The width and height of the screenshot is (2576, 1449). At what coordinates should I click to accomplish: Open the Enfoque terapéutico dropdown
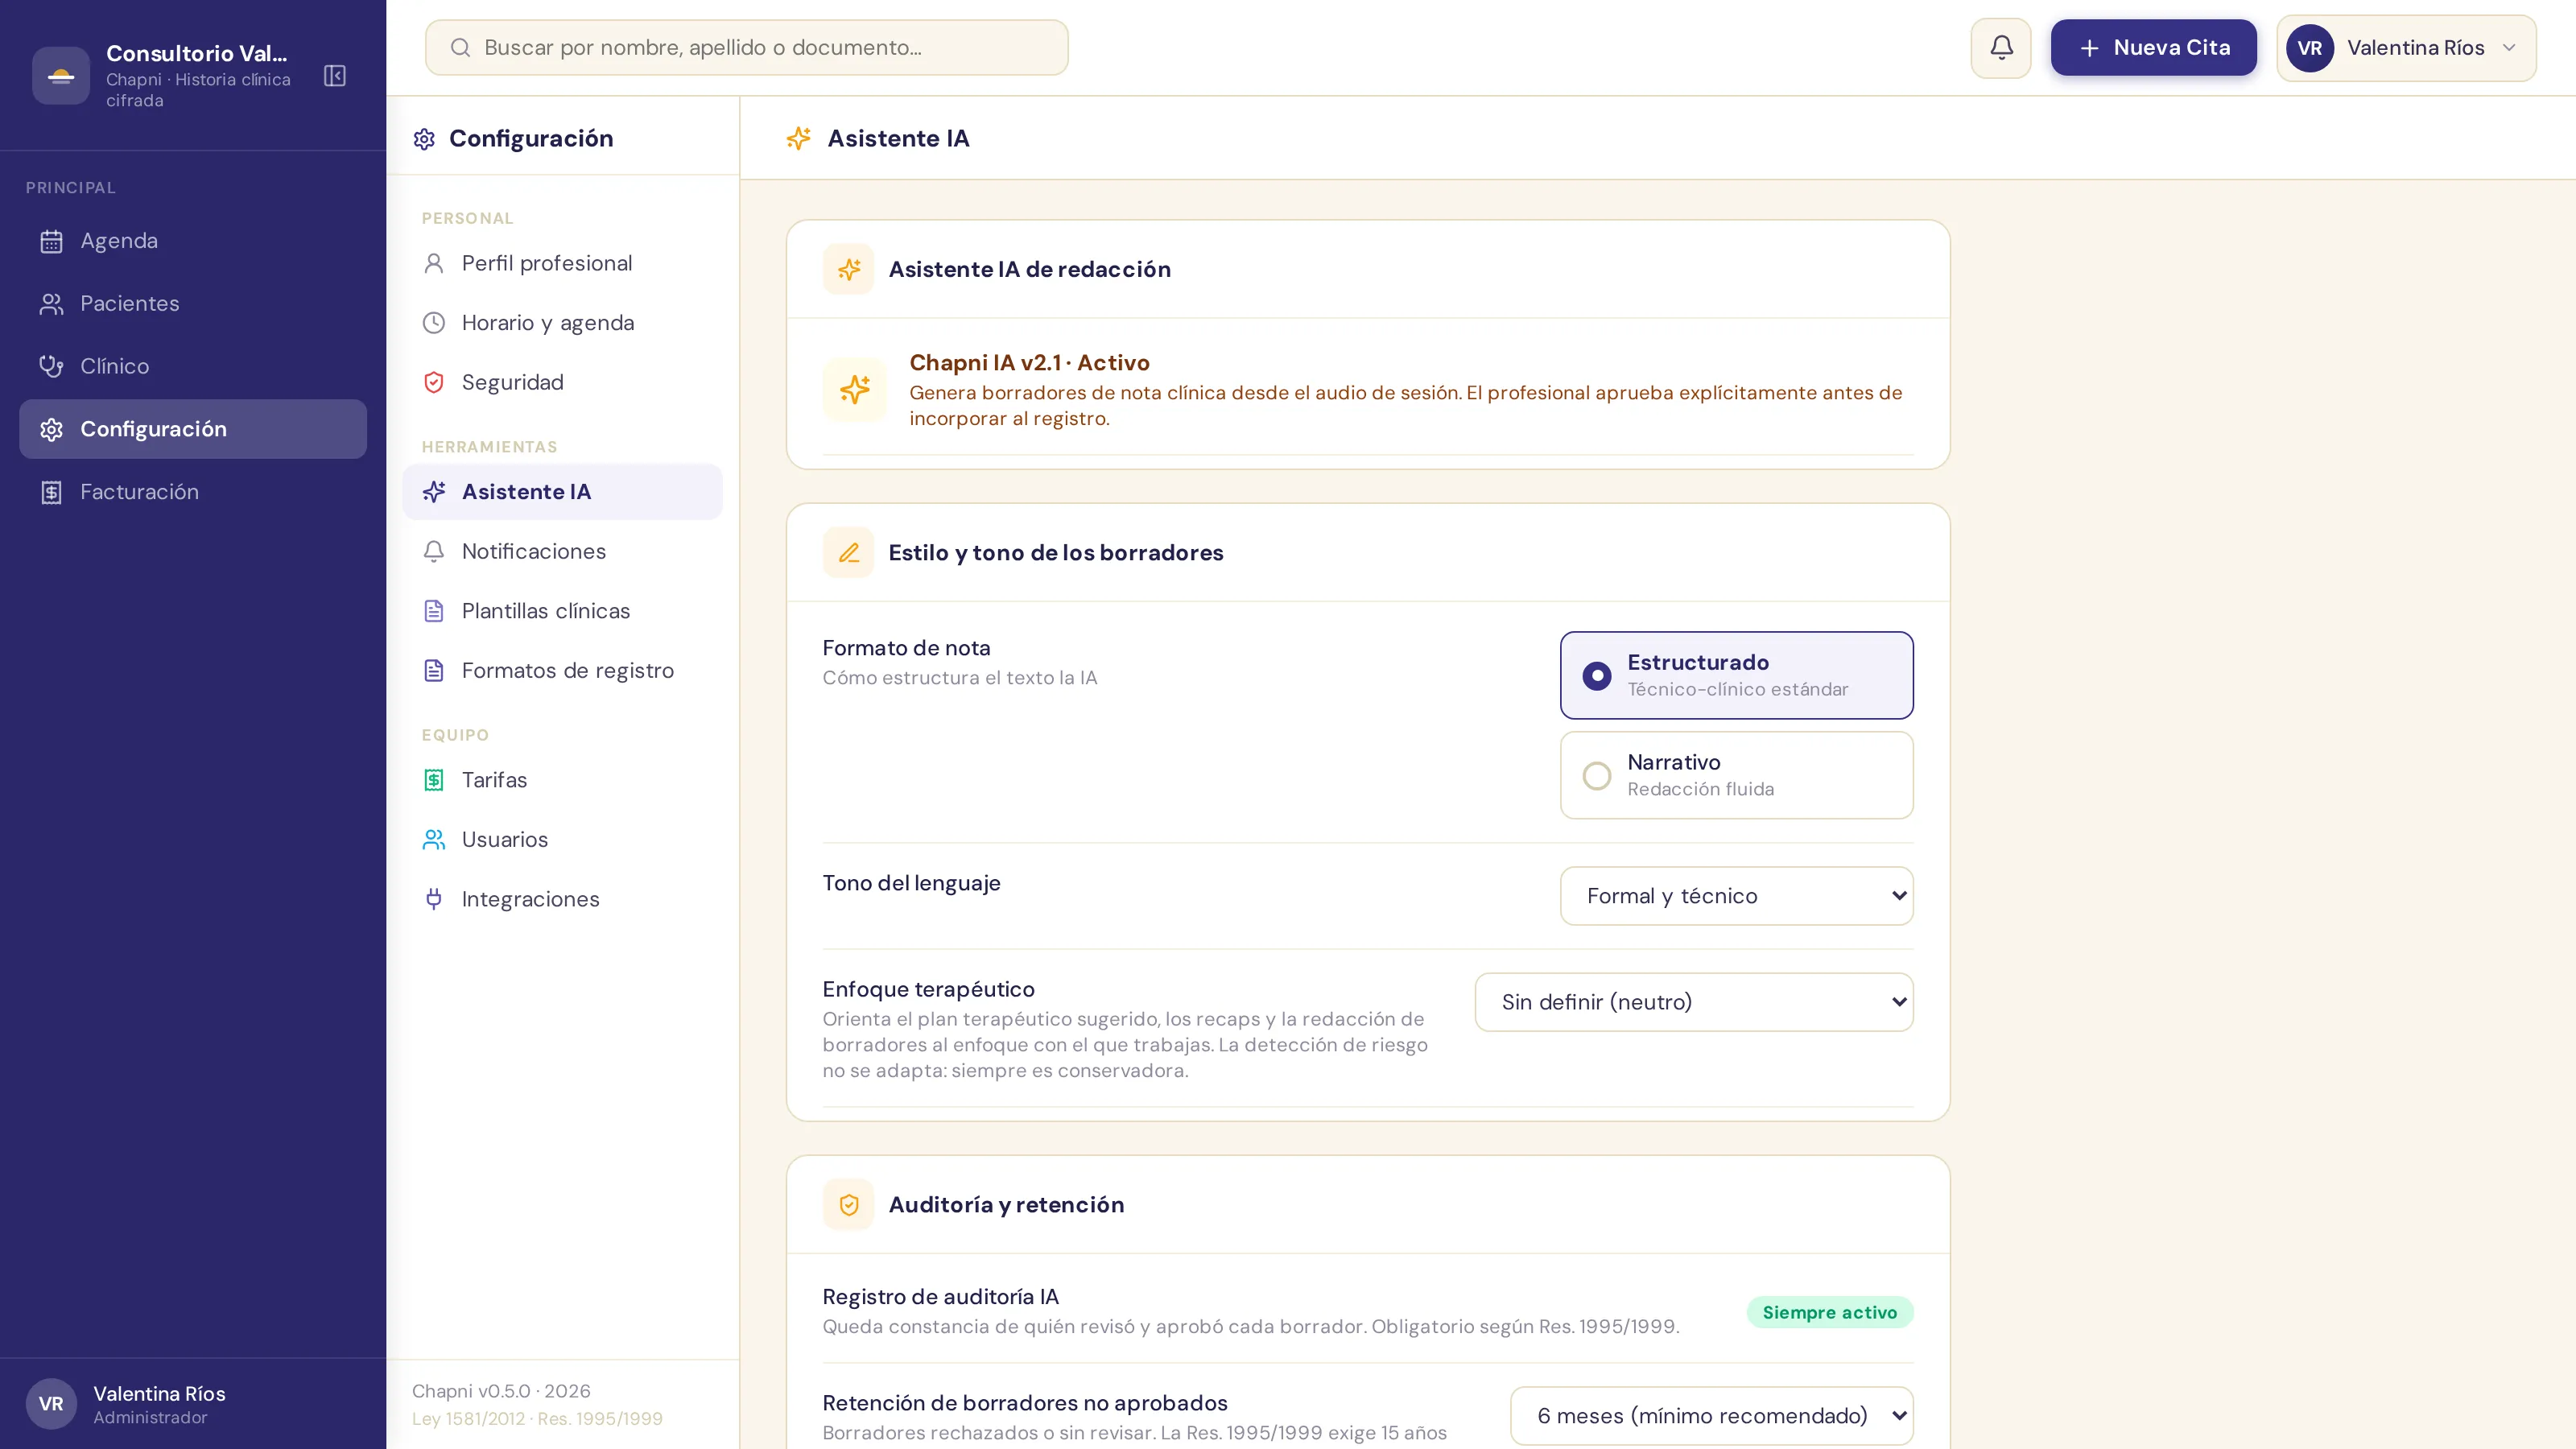click(x=1694, y=1002)
